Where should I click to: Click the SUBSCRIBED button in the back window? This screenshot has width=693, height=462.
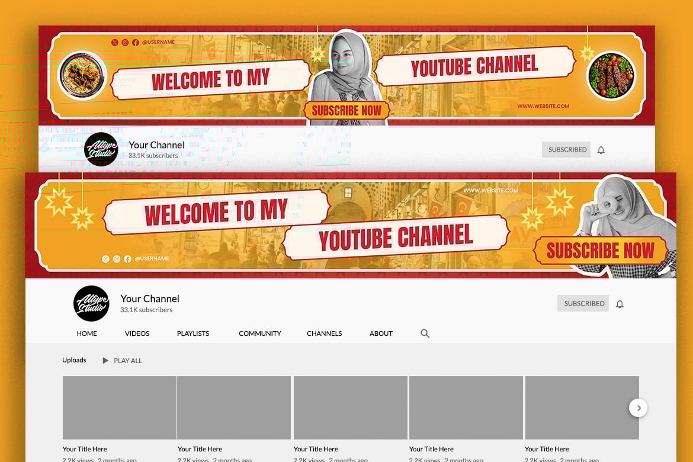coord(566,149)
